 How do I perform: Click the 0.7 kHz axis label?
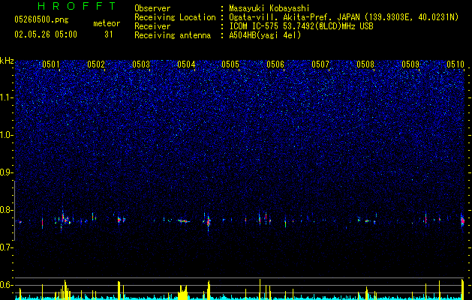pos(6,247)
